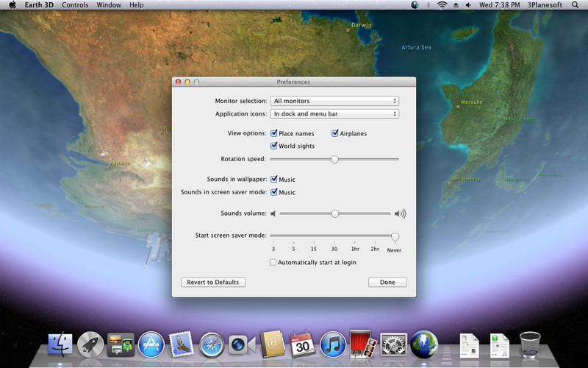The image size is (588, 368).
Task: Click the Start screen saver mode knob
Action: pos(395,237)
